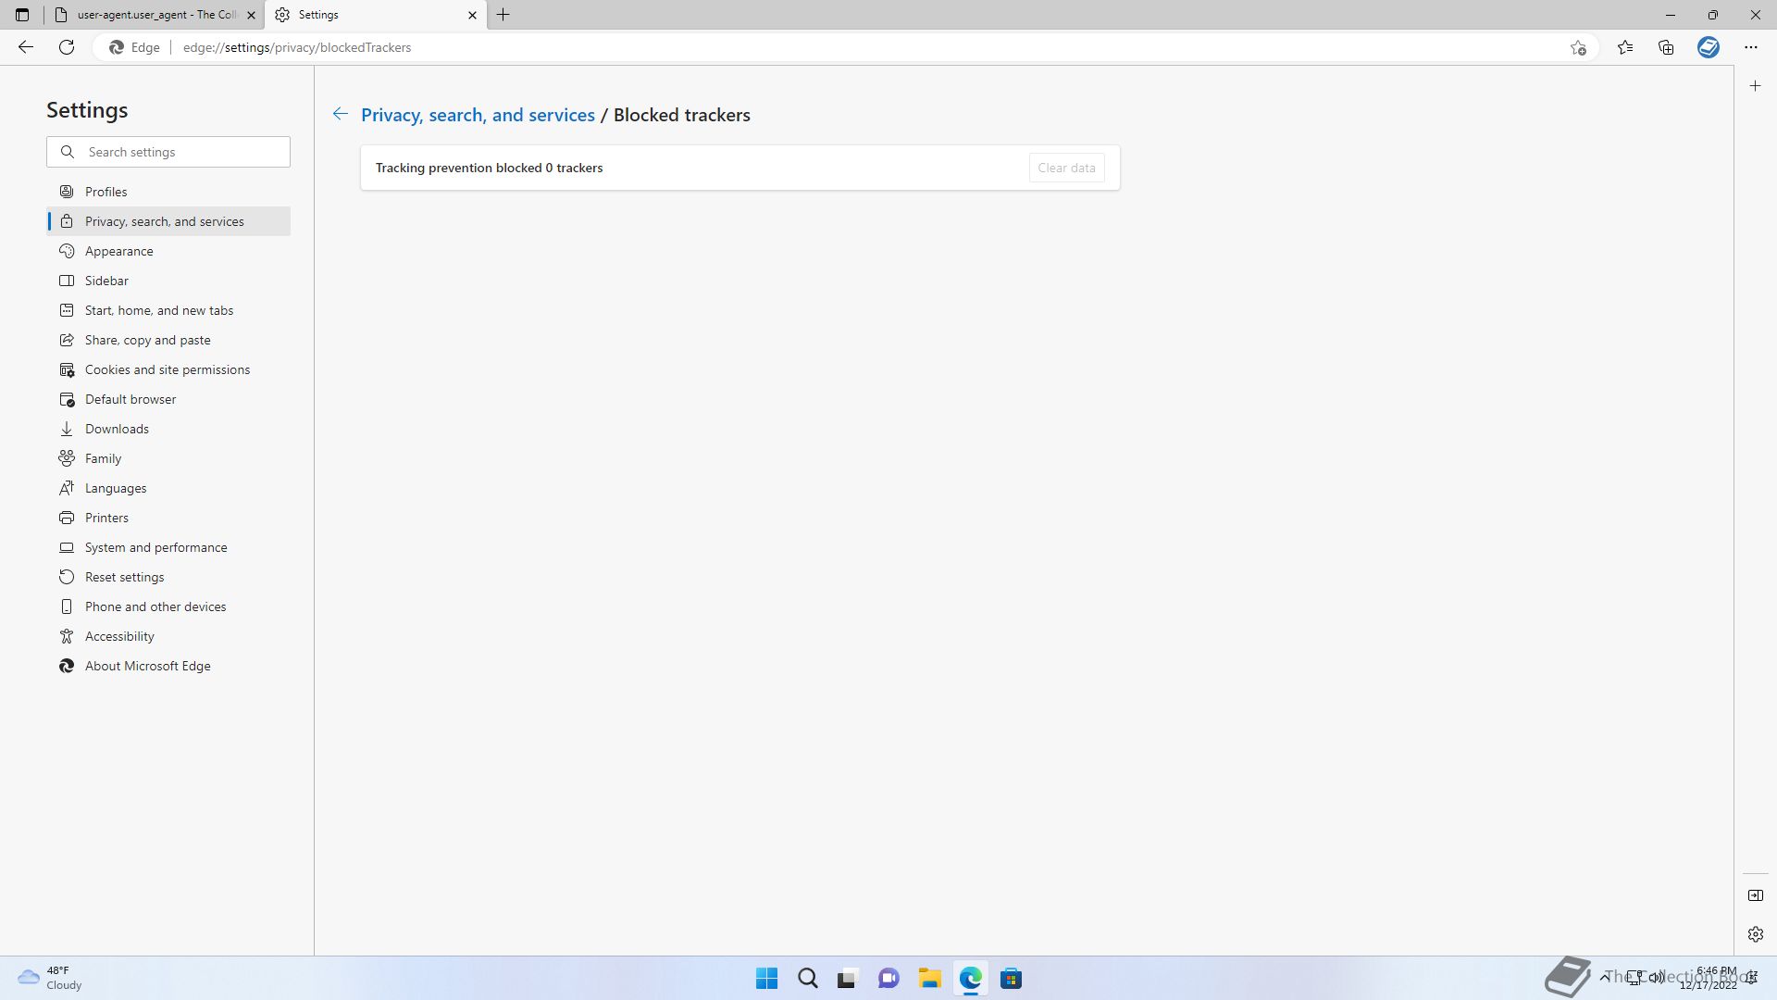Click the profile avatar icon
Image resolution: width=1777 pixels, height=1000 pixels.
(1709, 47)
